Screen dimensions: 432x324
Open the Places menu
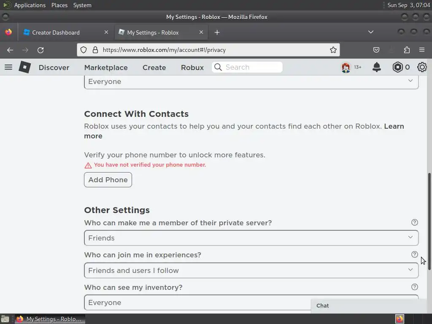59,5
